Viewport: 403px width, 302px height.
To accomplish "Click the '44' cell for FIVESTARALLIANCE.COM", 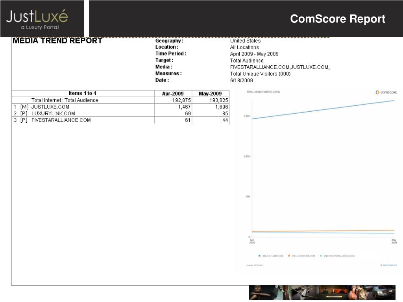I will pos(225,120).
